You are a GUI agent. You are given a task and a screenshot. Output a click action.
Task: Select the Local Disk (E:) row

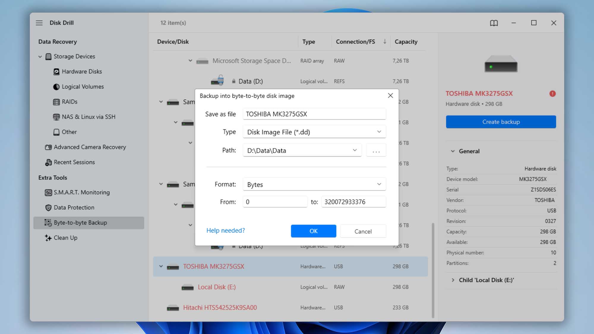pyautogui.click(x=290, y=287)
